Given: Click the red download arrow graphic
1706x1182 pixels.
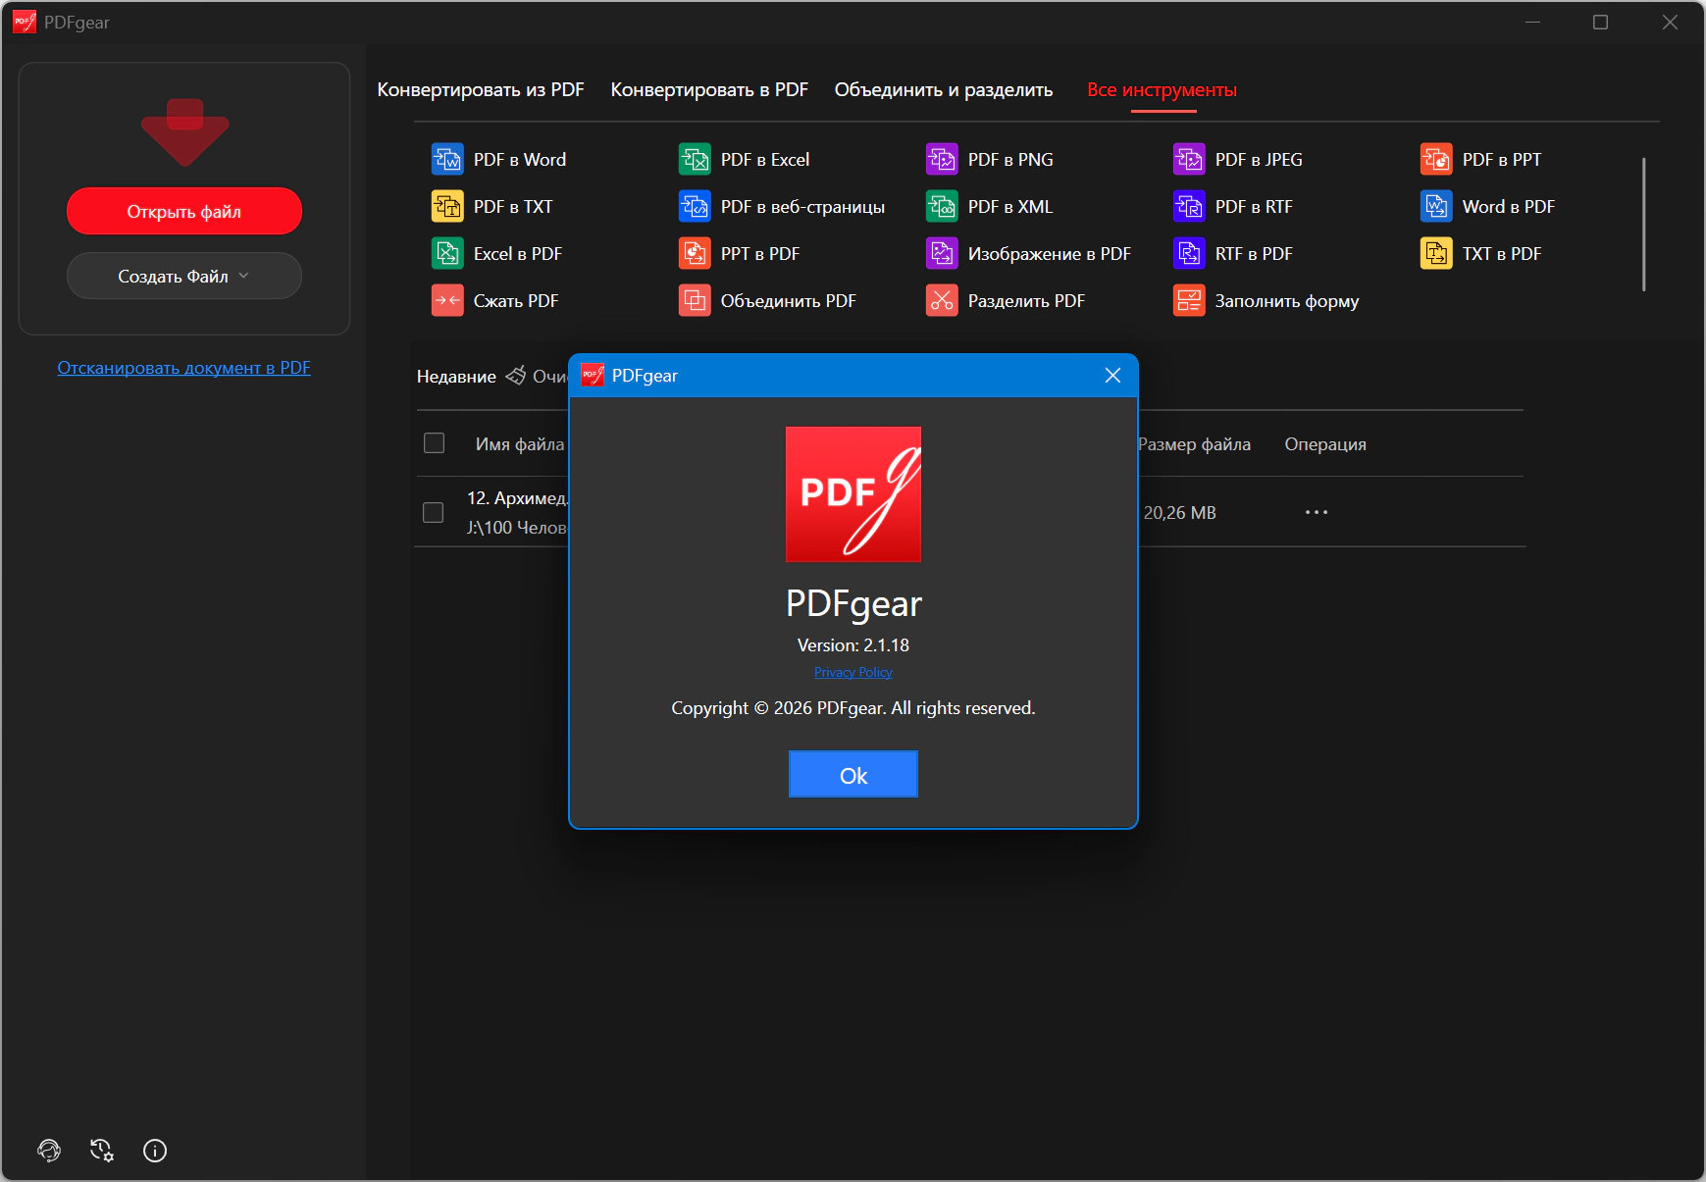Looking at the screenshot, I should (x=184, y=131).
